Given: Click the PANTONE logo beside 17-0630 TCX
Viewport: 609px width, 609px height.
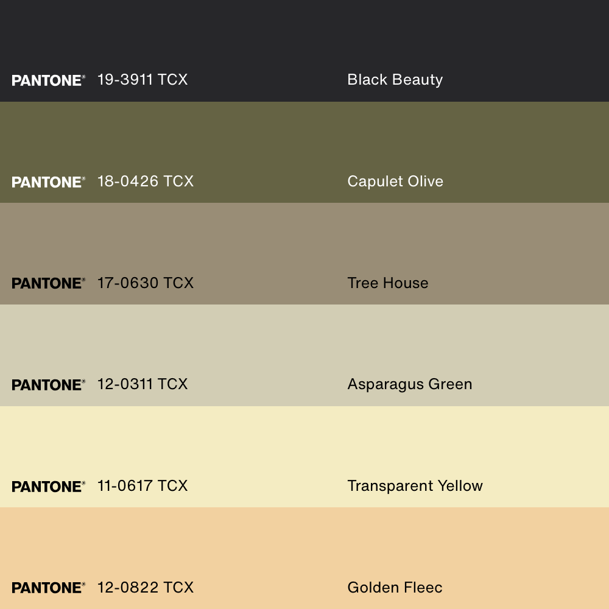Looking at the screenshot, I should [x=49, y=283].
